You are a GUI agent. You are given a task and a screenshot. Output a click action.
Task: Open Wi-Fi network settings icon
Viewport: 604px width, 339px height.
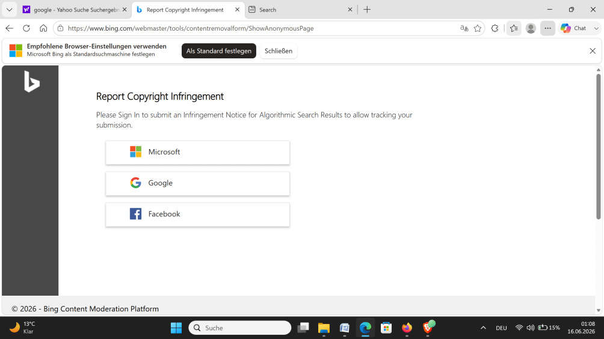tap(519, 328)
